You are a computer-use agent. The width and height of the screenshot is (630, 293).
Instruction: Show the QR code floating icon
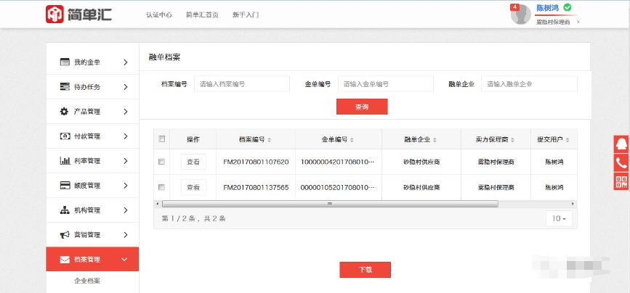pyautogui.click(x=621, y=181)
